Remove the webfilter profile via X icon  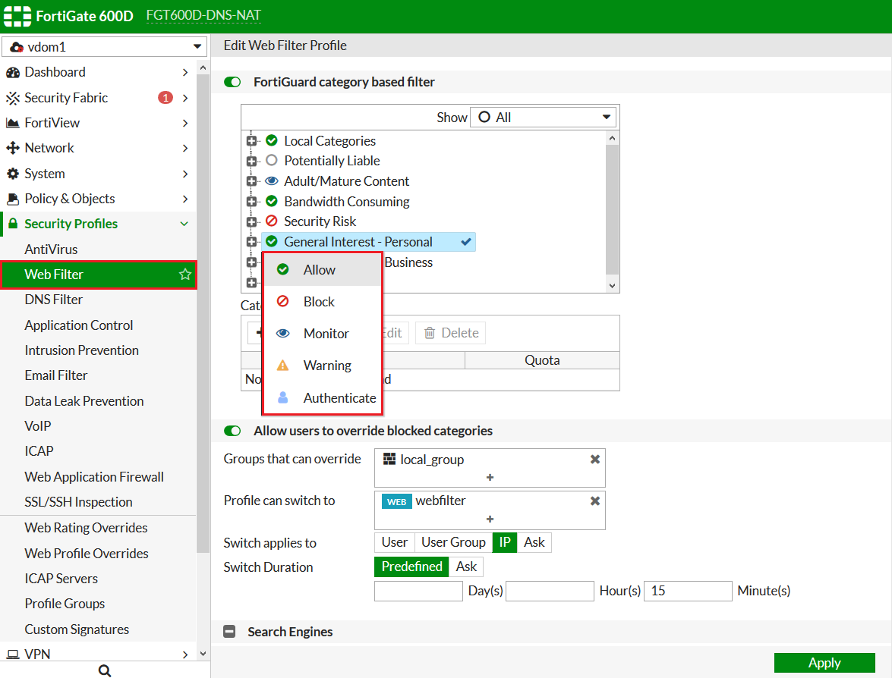point(594,501)
